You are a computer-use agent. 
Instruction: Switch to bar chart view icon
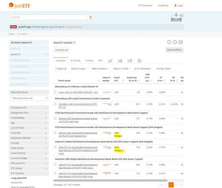click(120, 60)
